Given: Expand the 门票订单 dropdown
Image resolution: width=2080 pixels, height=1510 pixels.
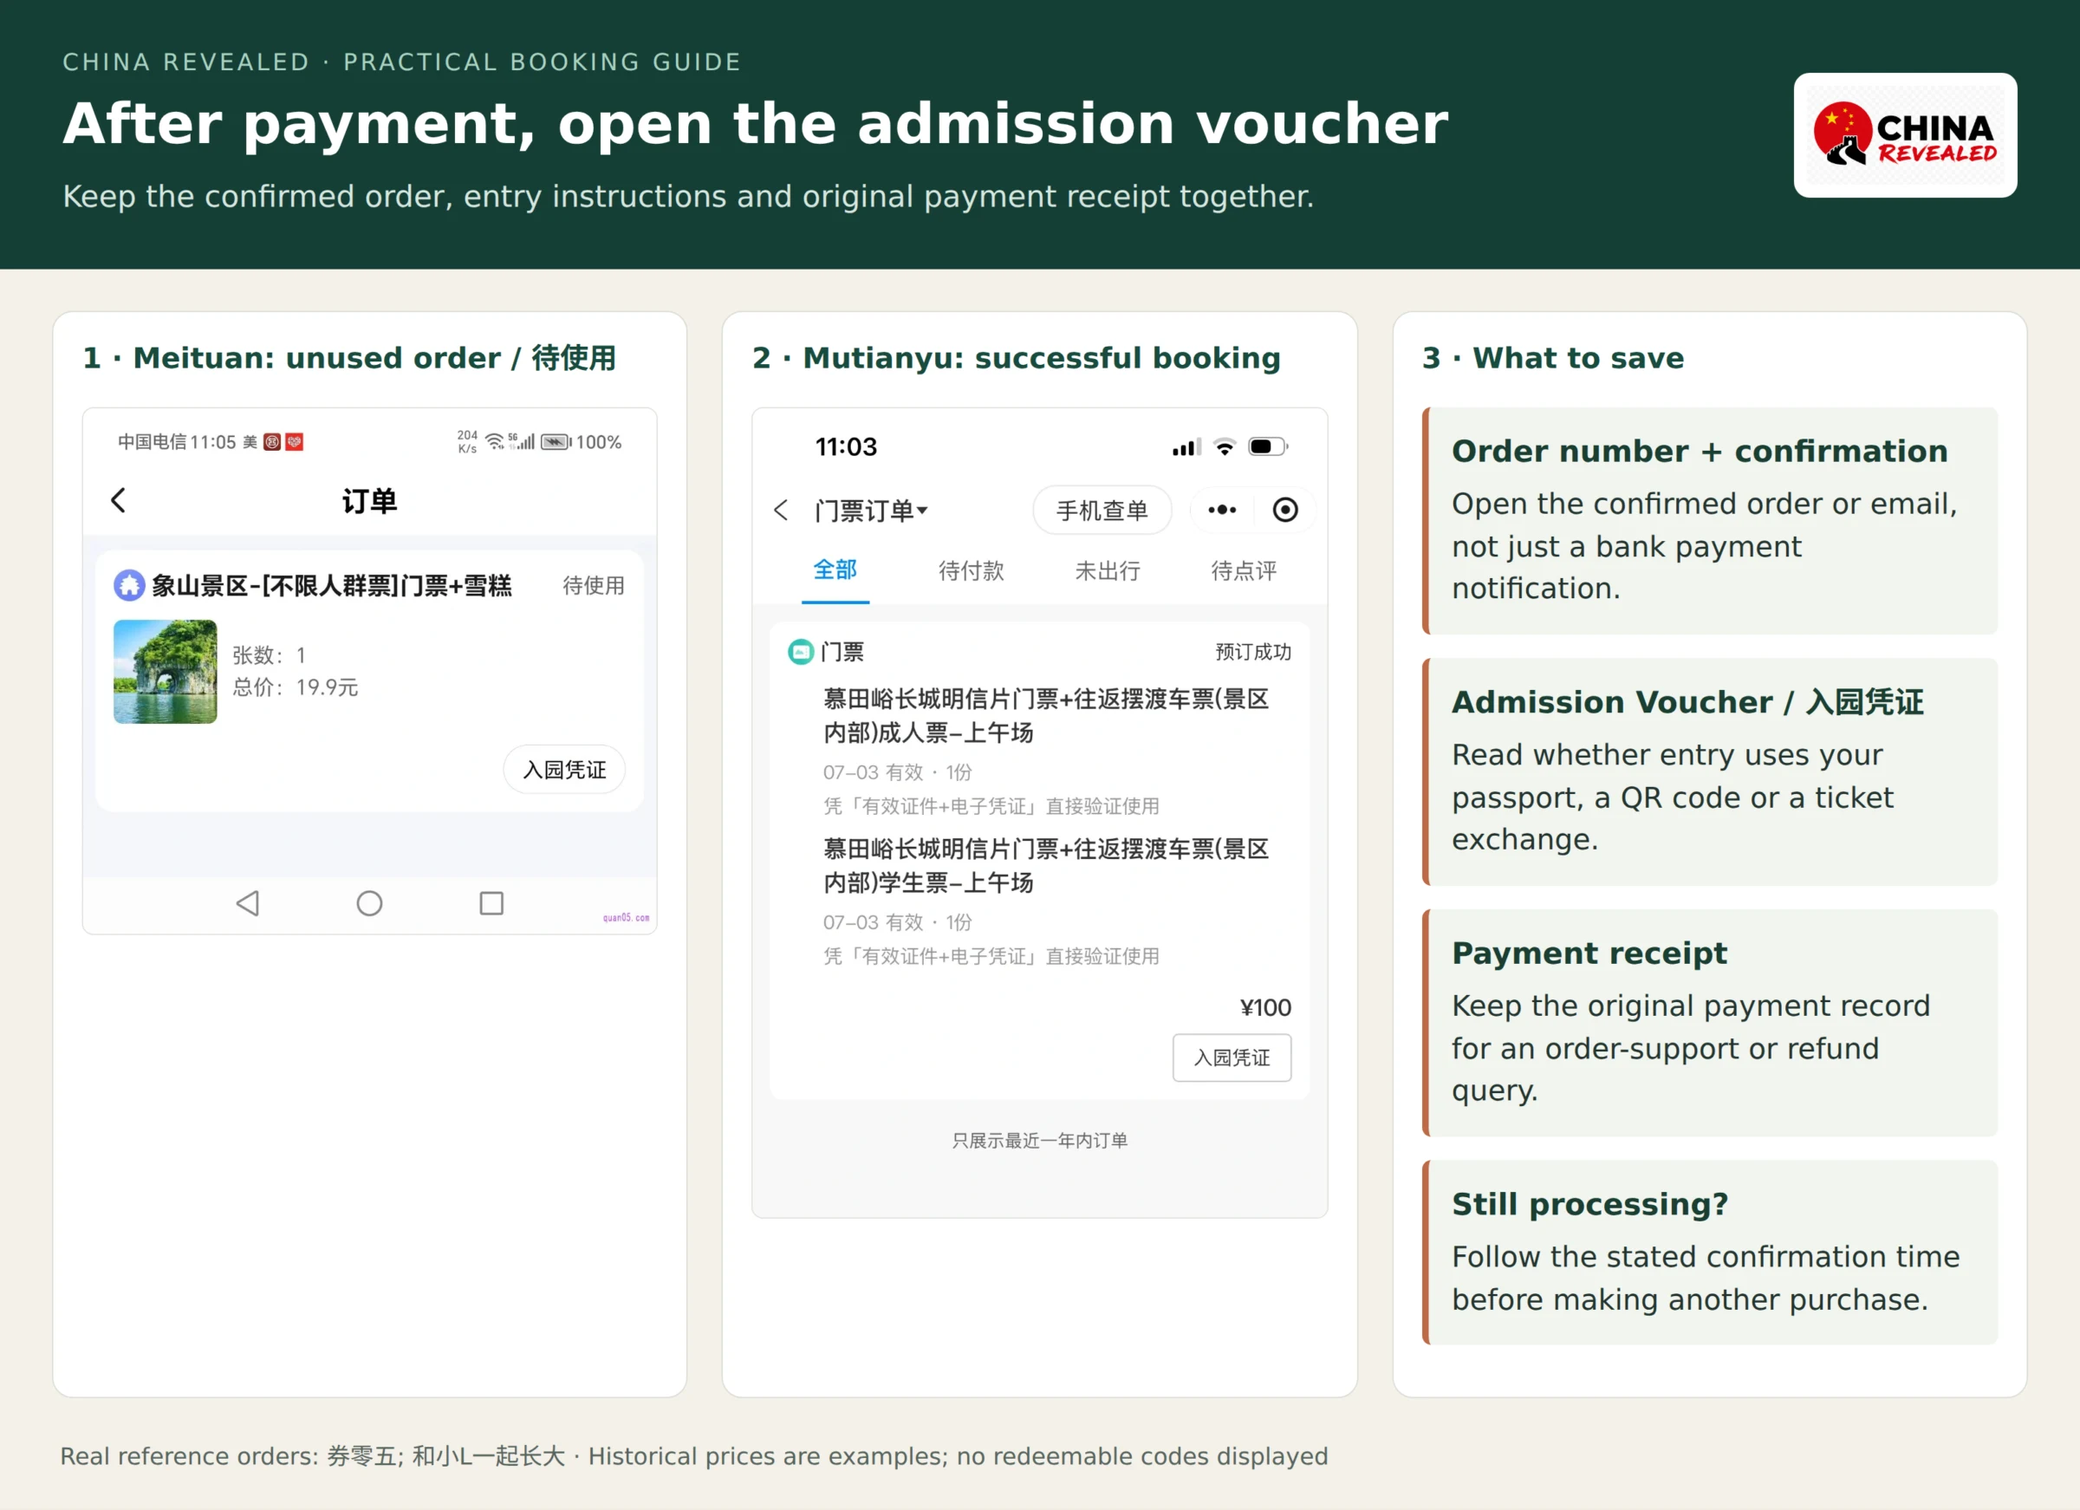Looking at the screenshot, I should 871,510.
